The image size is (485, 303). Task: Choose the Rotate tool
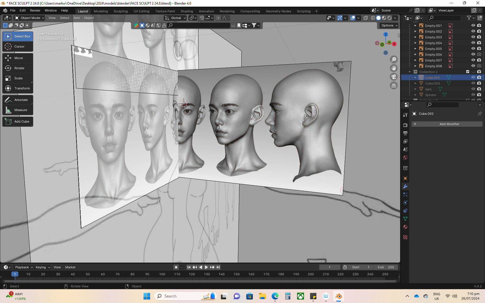click(x=18, y=68)
